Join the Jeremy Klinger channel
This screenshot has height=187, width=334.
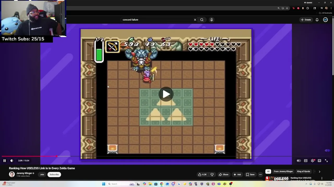[x=42, y=175]
